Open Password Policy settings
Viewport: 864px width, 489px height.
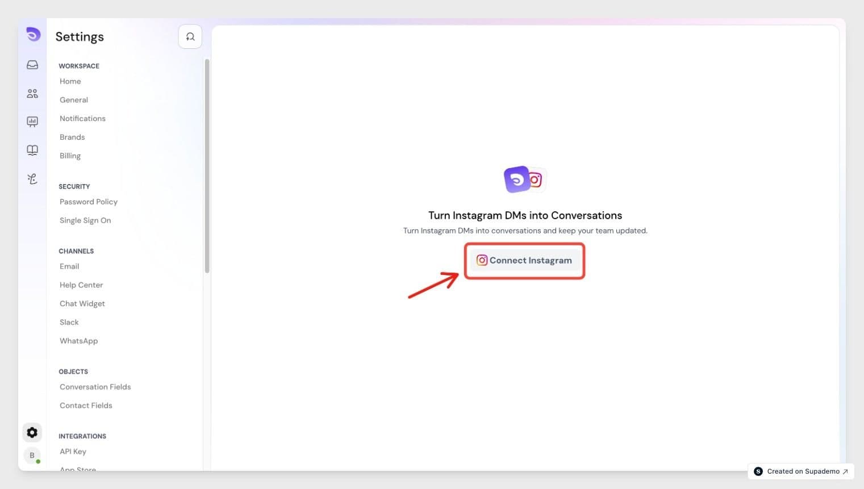click(89, 202)
